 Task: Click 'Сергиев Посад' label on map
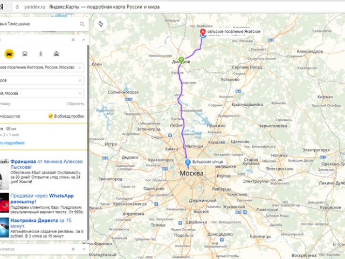pyautogui.click(x=247, y=67)
